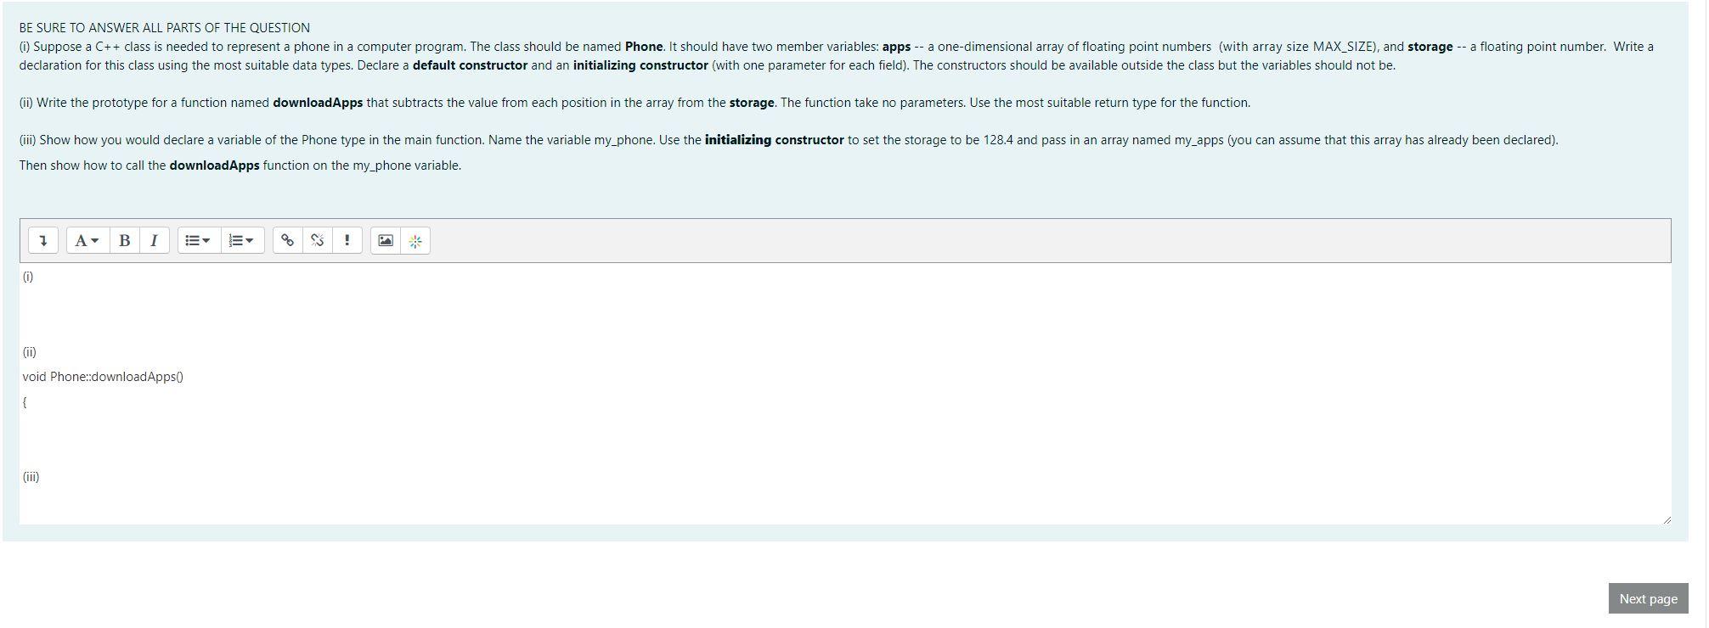The image size is (1709, 628).
Task: Toggle bold formatting
Action: coord(124,240)
